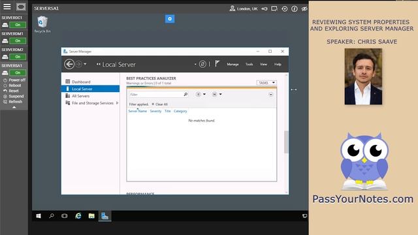This screenshot has height=235, width=418.
Task: Open the Windows Start menu
Action: (39, 216)
